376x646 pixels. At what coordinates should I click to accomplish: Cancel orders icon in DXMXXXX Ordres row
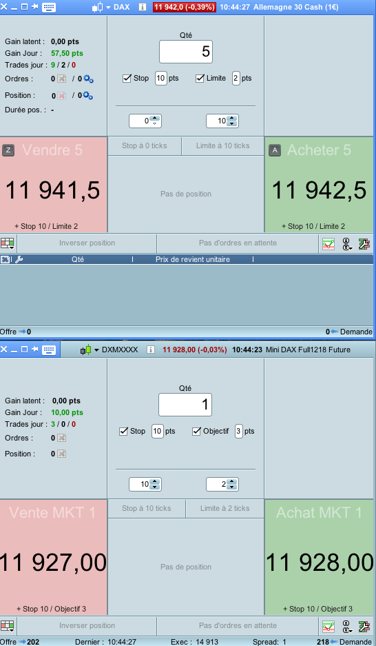(62, 438)
